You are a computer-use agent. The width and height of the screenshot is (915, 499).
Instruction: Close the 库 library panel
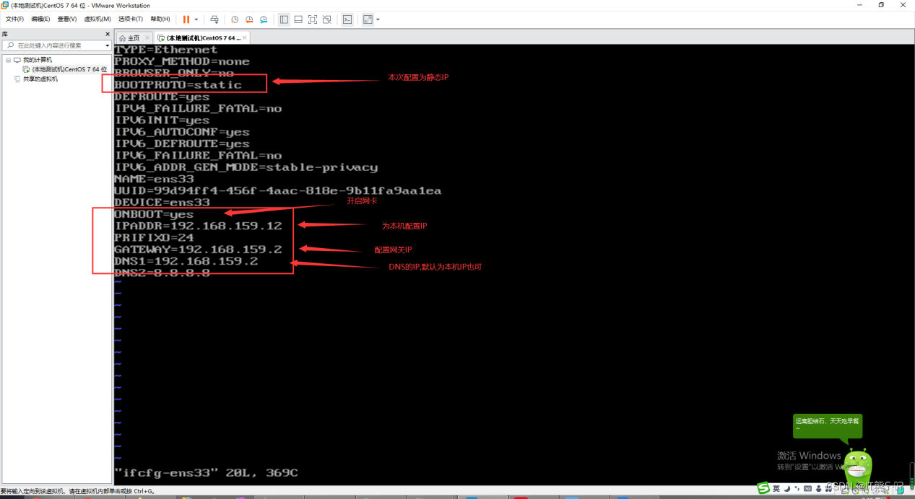(108, 34)
